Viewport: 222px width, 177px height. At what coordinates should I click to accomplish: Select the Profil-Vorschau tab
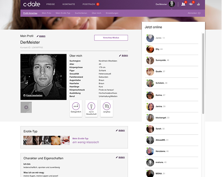point(30,13)
